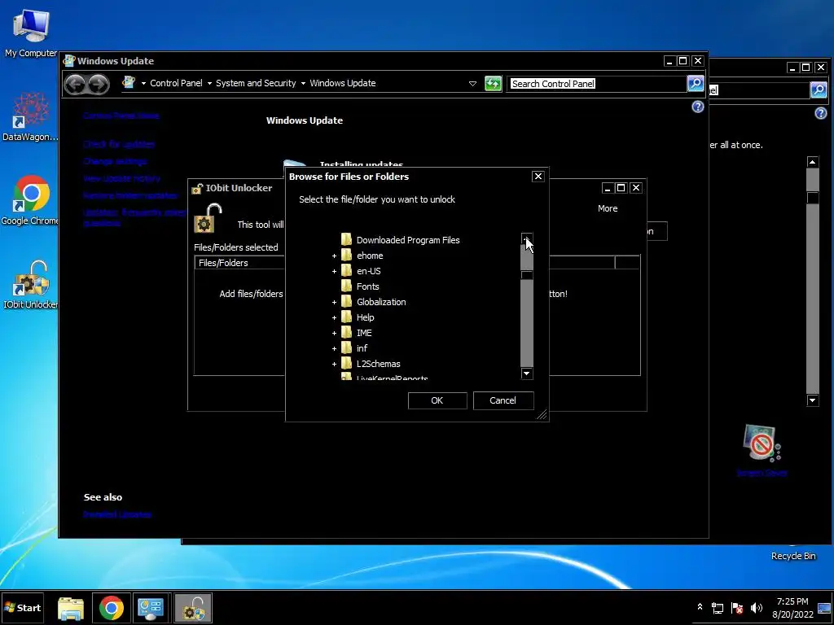Click the Control Panel breadcrumb

click(176, 83)
